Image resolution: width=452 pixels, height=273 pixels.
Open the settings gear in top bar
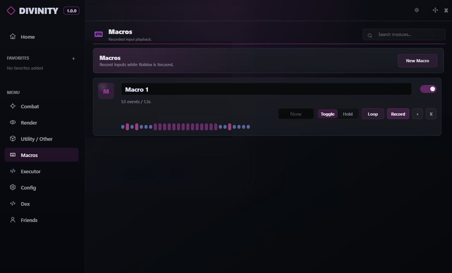click(x=416, y=10)
